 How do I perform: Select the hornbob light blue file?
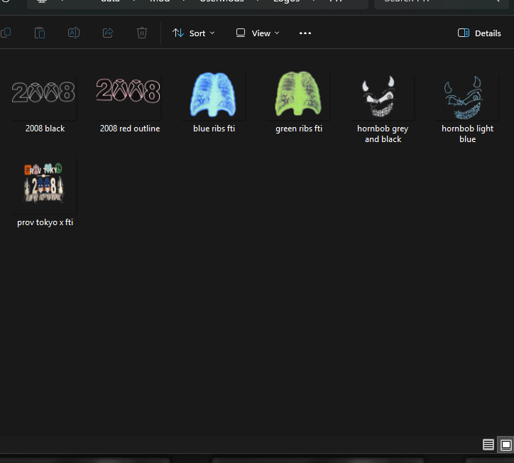tap(467, 98)
